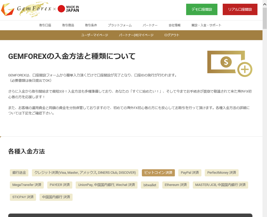The width and height of the screenshot is (267, 217).
Task: Select the ビットコイン 決済 tab
Action: pyautogui.click(x=158, y=173)
